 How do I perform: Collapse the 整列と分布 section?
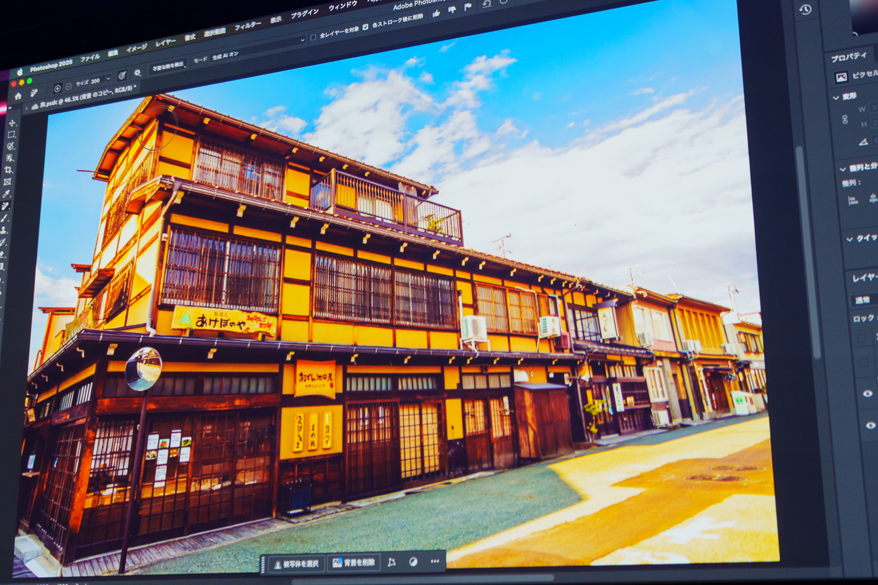(x=842, y=169)
